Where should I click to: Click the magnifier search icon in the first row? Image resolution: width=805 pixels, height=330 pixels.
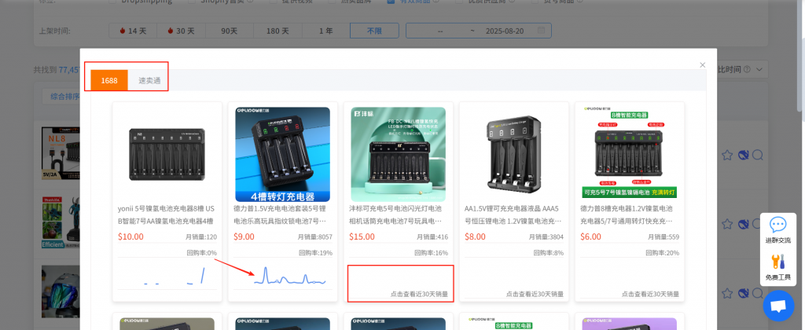tap(758, 155)
